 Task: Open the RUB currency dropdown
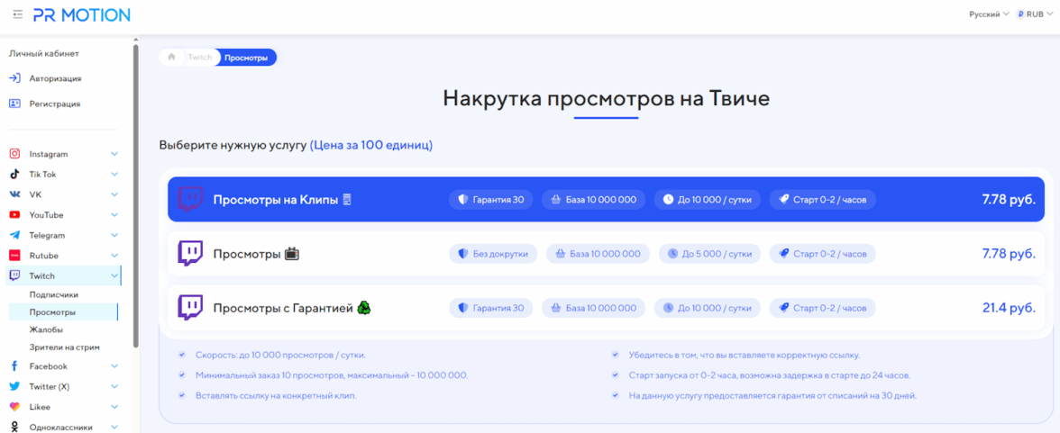pyautogui.click(x=1034, y=14)
